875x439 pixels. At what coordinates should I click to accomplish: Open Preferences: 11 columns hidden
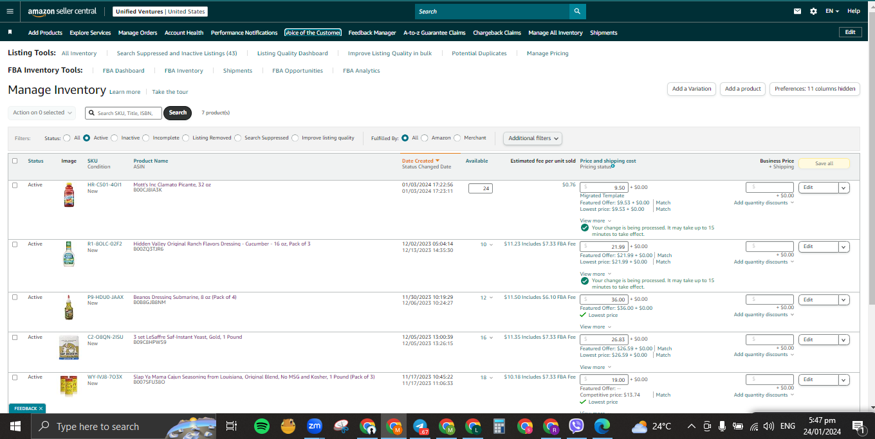pyautogui.click(x=815, y=89)
